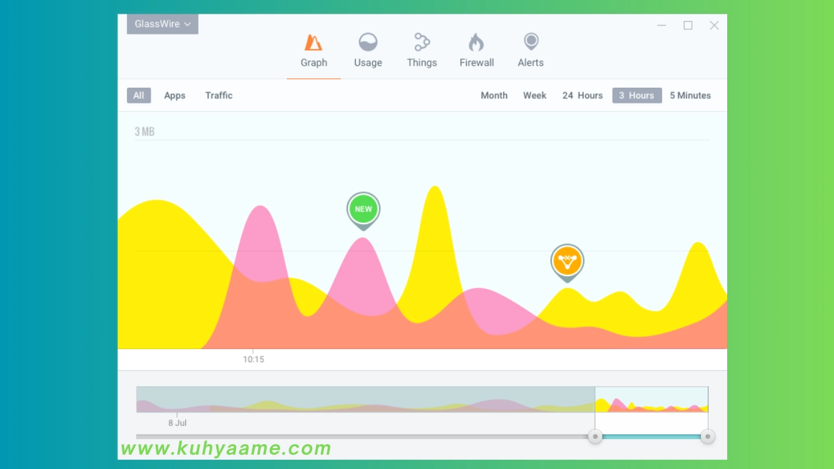Viewport: 834px width, 469px height.
Task: Click the orange network alert marker
Action: click(567, 262)
